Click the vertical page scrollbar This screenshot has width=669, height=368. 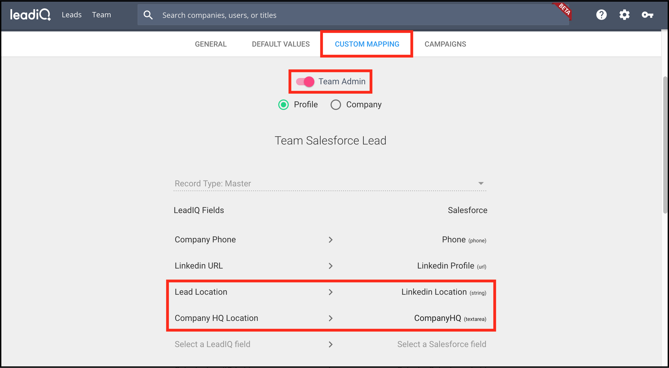coord(666,145)
